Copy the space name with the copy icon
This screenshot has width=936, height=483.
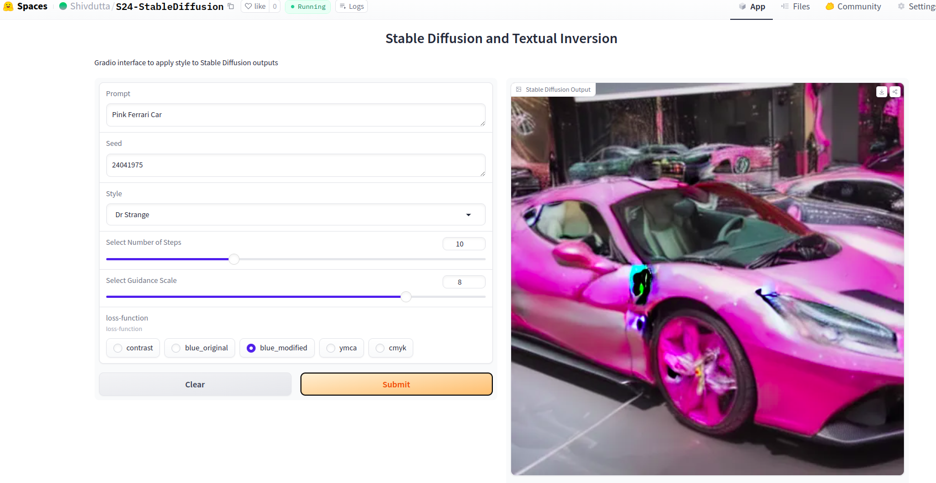coord(231,7)
